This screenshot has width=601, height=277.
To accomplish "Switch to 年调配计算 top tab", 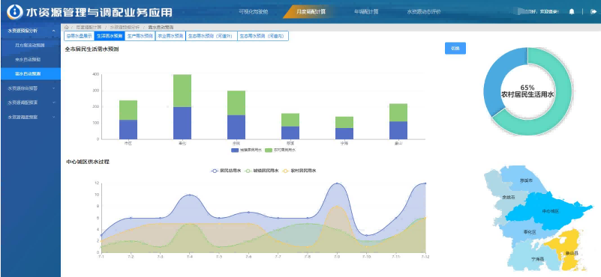I will pyautogui.click(x=366, y=11).
